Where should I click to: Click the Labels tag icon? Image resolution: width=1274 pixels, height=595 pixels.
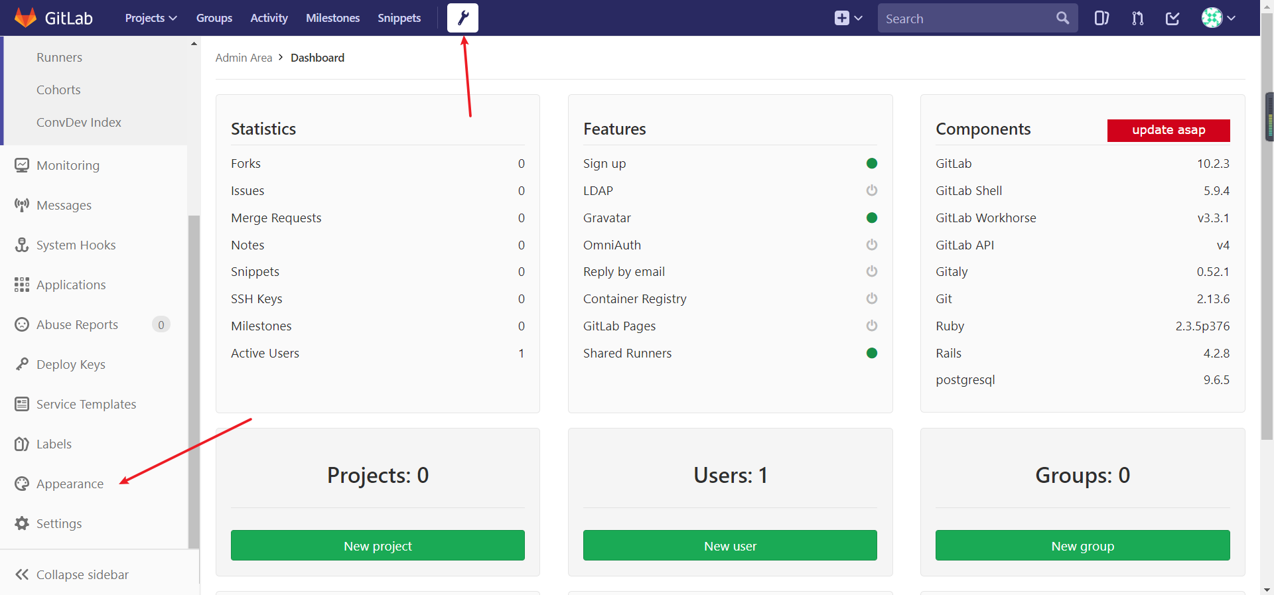[22, 444]
